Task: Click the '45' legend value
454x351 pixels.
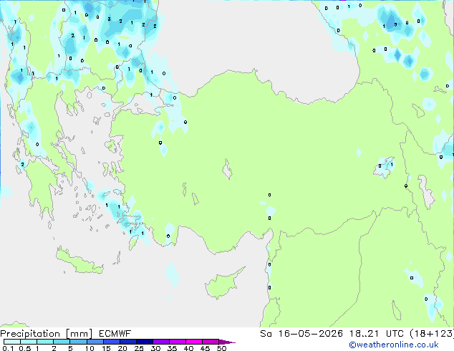Action: pos(205,348)
